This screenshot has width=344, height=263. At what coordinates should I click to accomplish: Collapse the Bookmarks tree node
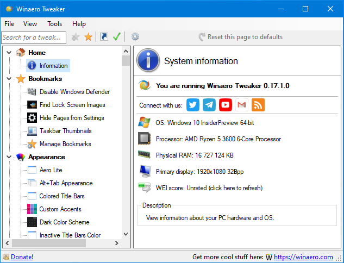[x=9, y=79]
